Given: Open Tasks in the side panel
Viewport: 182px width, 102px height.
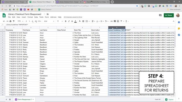Looking at the screenshot, I should click(x=179, y=35).
